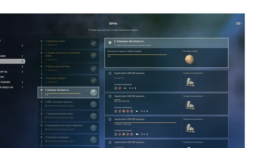Click the large star icon in the Операция «Катапульта» header
The image size is (263, 148).
[110, 42]
